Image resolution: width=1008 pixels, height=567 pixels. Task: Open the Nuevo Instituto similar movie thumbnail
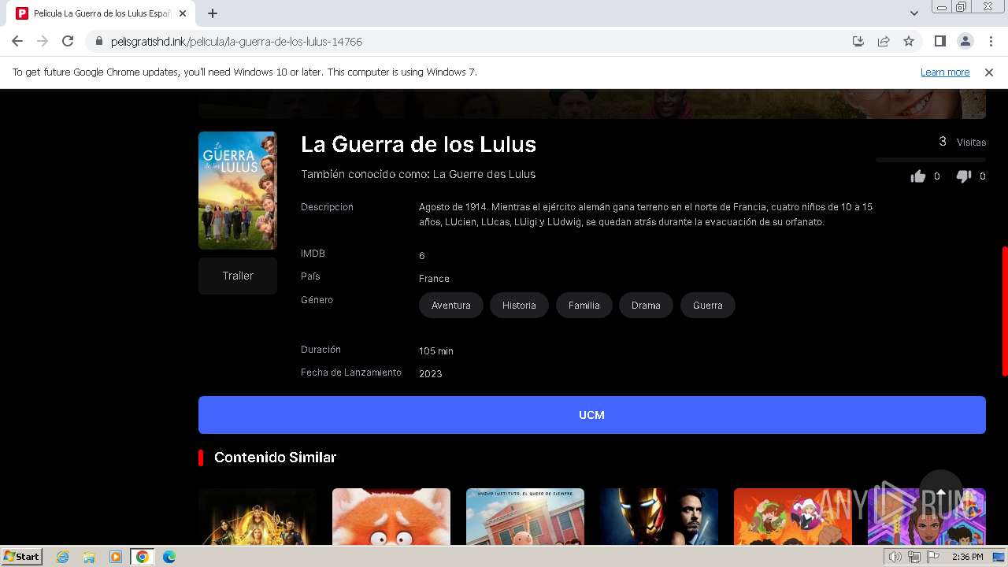525,517
